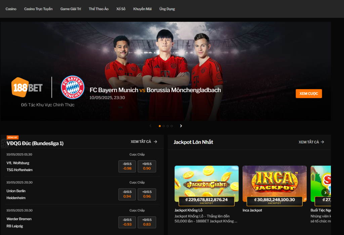This screenshot has height=235, width=344.
Task: Bet Werder Bremen handicap at -0.93
Action: point(127,222)
